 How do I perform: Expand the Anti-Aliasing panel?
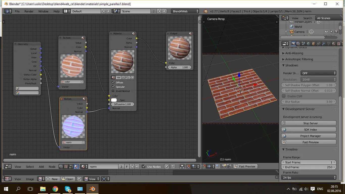tap(294, 53)
